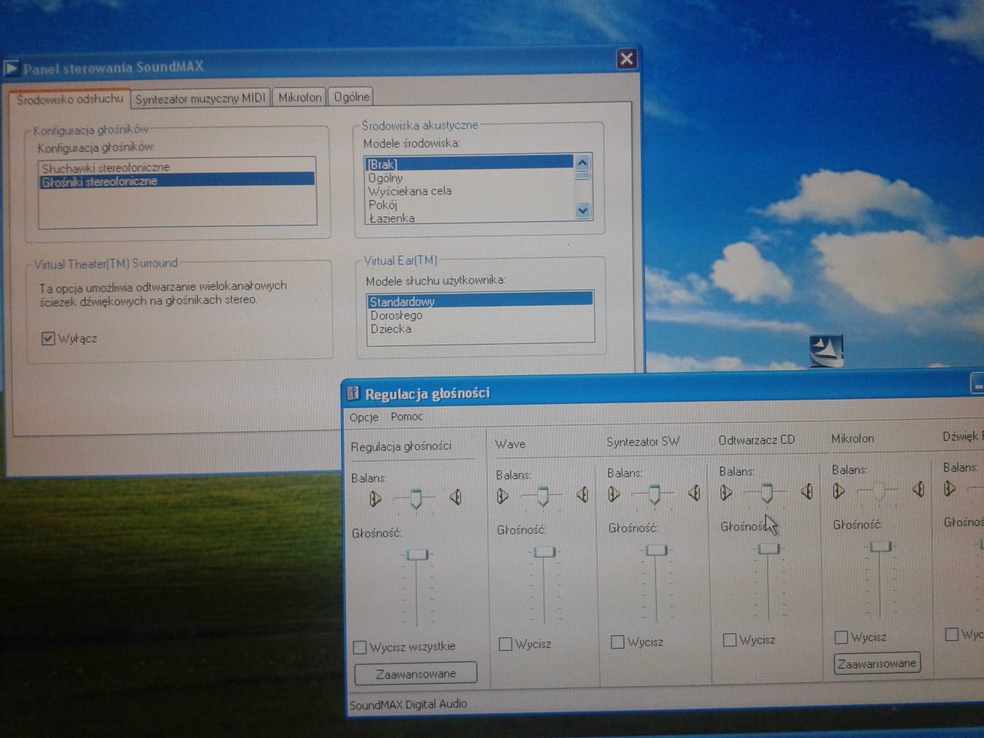Mute the Mikrofon channel
The image size is (984, 738).
coord(841,637)
